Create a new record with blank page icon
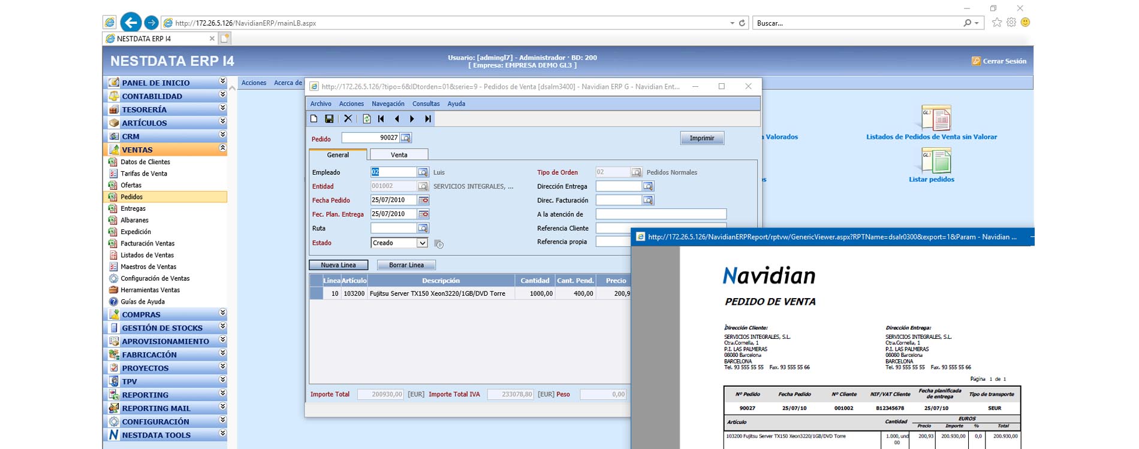 click(x=314, y=119)
